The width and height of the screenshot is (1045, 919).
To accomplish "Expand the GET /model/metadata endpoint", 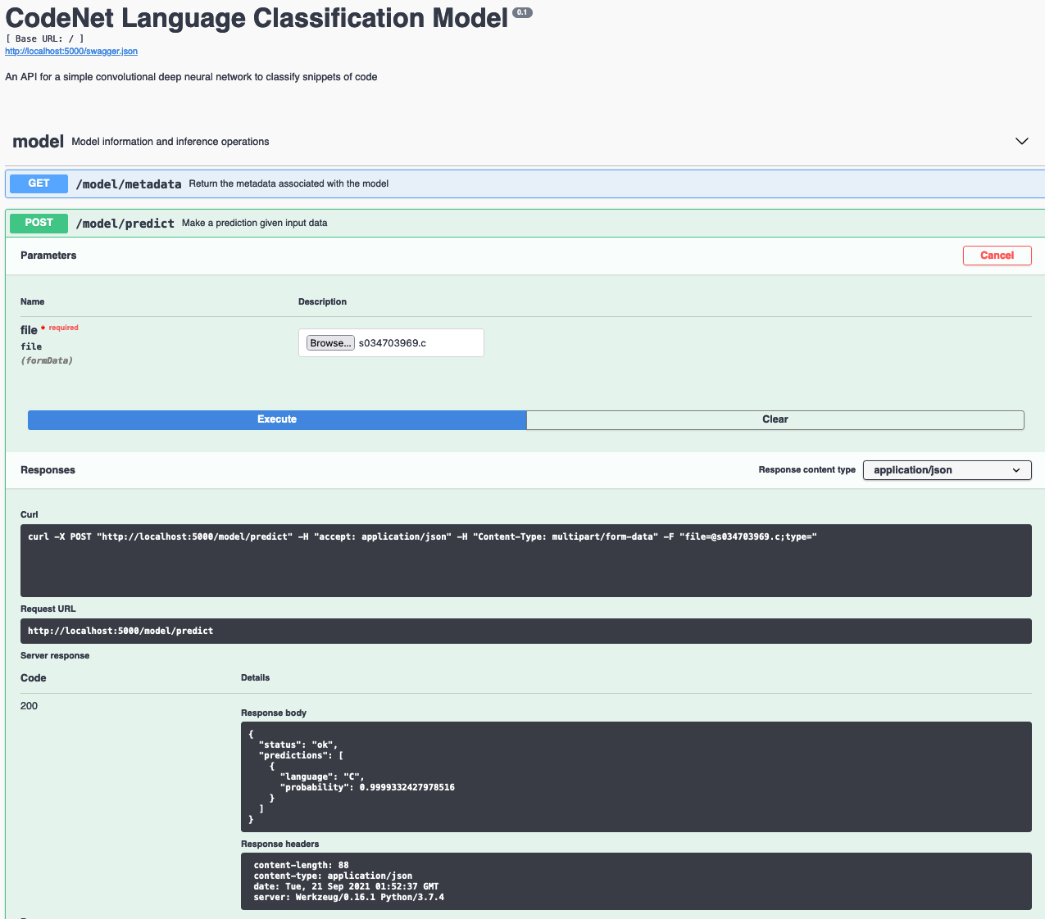I will click(525, 183).
